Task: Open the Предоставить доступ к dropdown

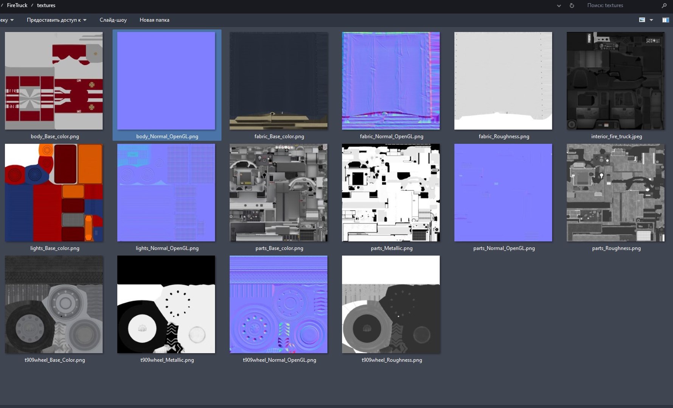Action: coord(56,20)
